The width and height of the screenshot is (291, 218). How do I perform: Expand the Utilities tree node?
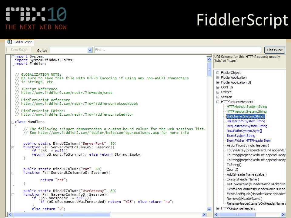218,92
